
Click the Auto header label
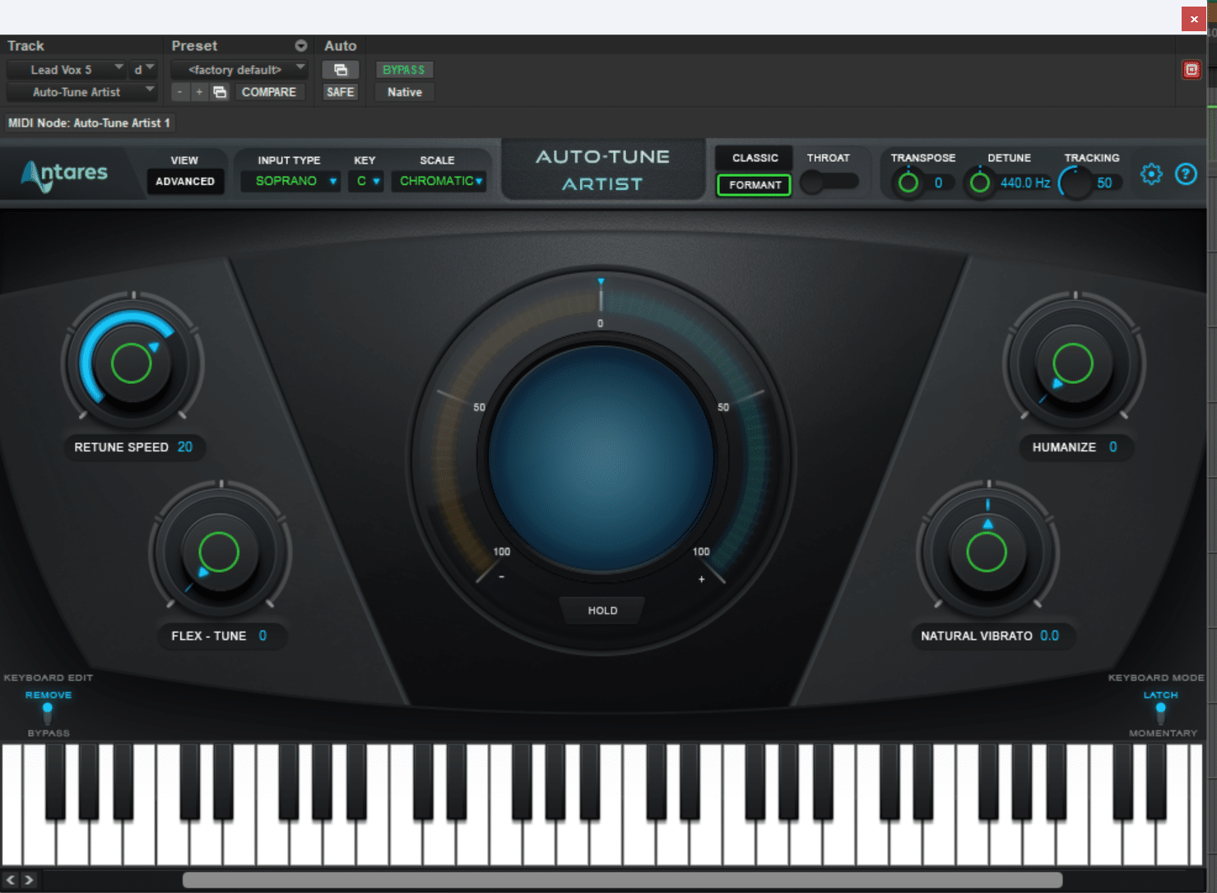click(340, 46)
